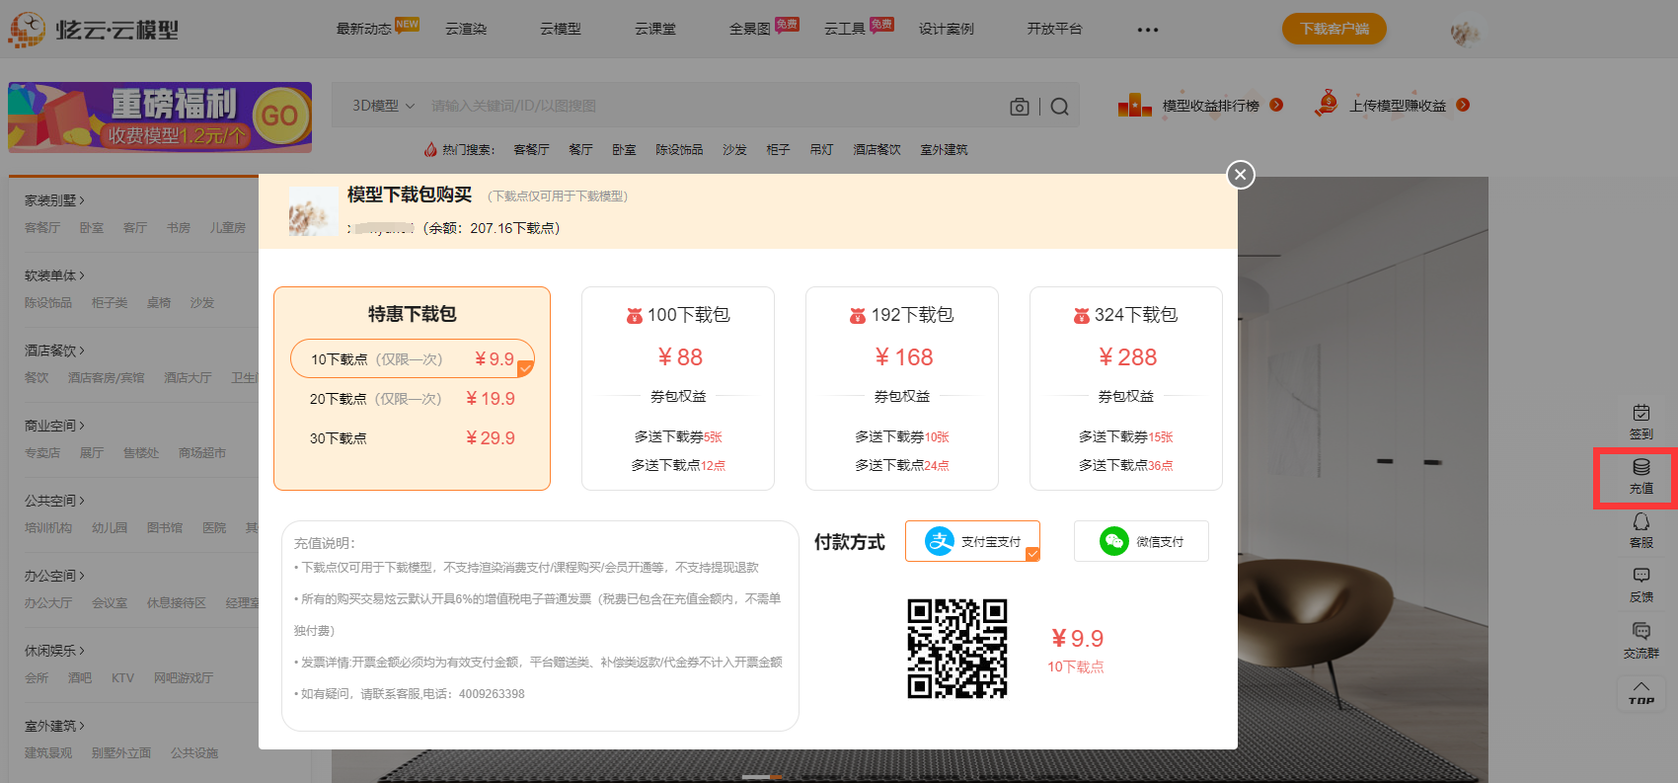Image resolution: width=1678 pixels, height=783 pixels.
Task: Select the 30下载点 ¥29.9 option
Action: 412,438
